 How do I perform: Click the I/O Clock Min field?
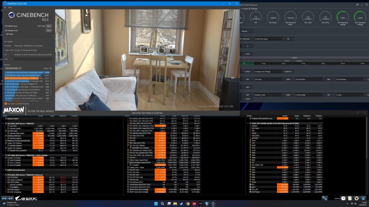pos(314,79)
